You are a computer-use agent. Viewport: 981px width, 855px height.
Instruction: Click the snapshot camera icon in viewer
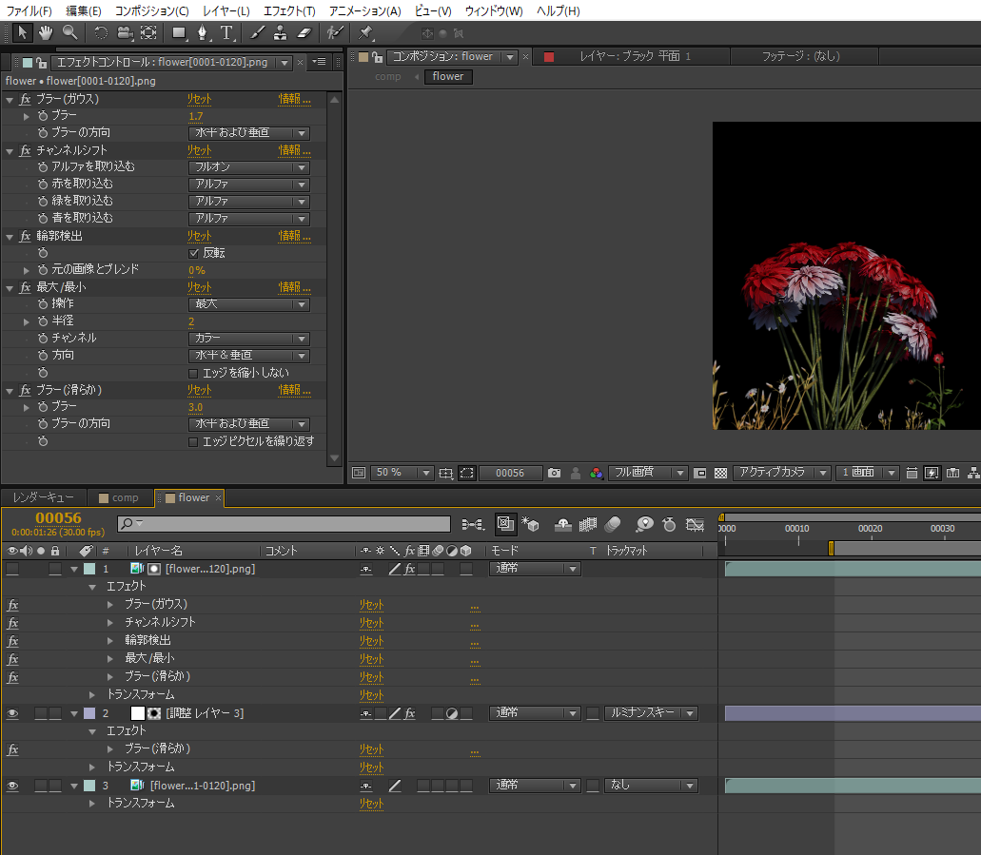point(554,473)
